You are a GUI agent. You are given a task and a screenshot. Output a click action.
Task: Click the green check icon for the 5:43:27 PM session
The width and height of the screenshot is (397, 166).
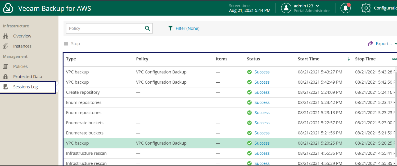[249, 72]
